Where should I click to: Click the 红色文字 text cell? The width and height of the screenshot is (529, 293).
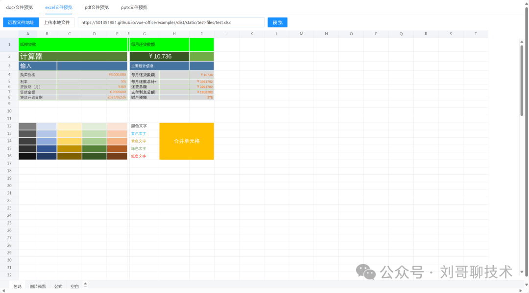coord(144,156)
